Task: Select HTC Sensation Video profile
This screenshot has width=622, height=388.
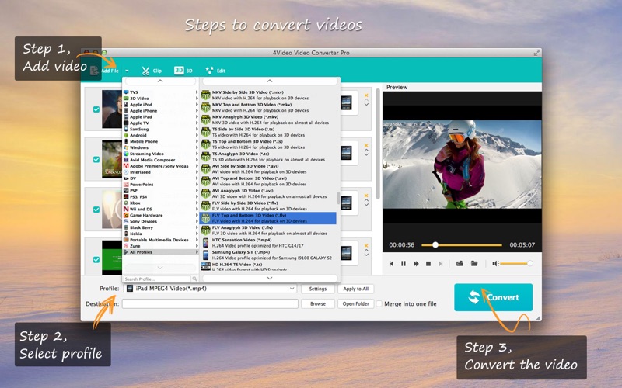Action: point(268,243)
